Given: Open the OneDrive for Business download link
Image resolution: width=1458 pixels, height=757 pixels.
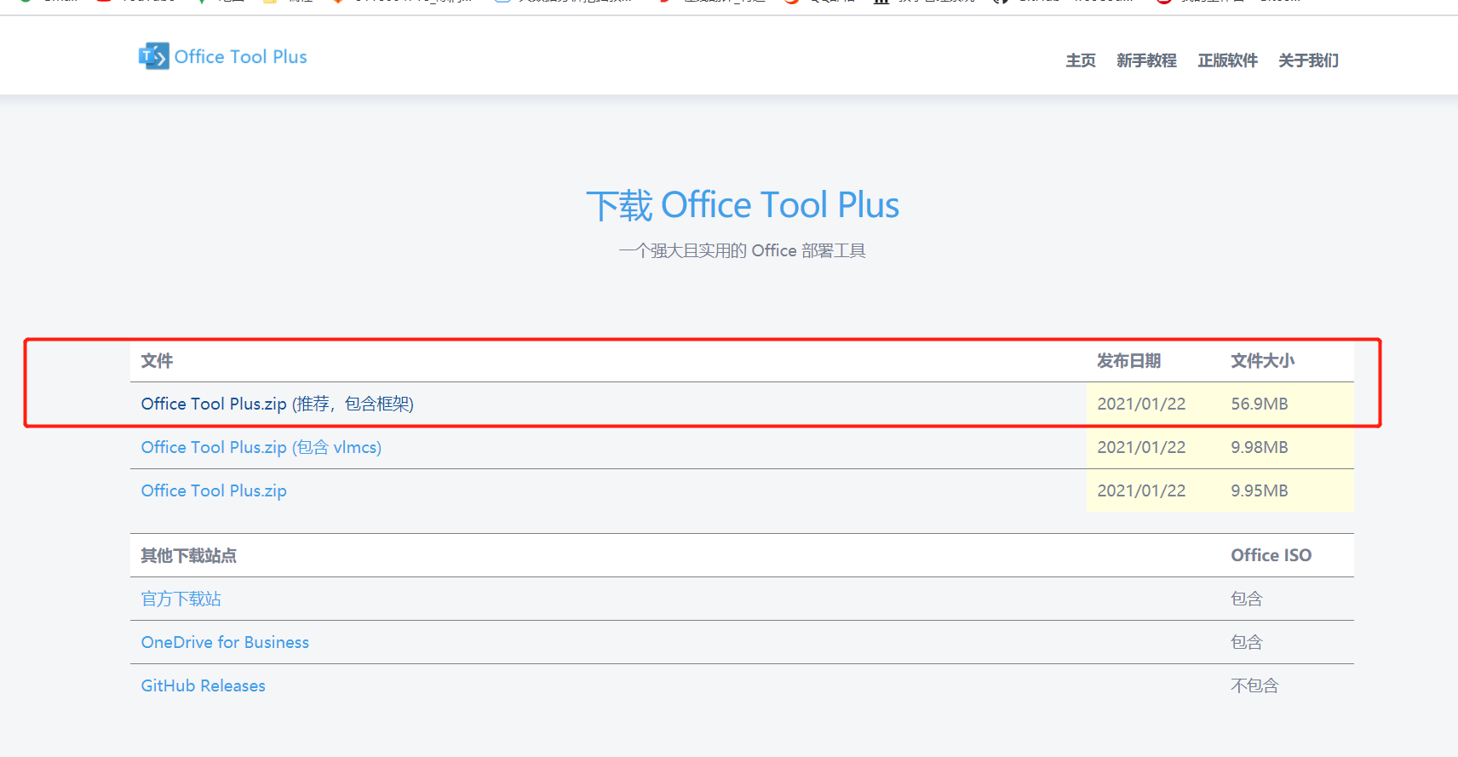Looking at the screenshot, I should point(225,642).
